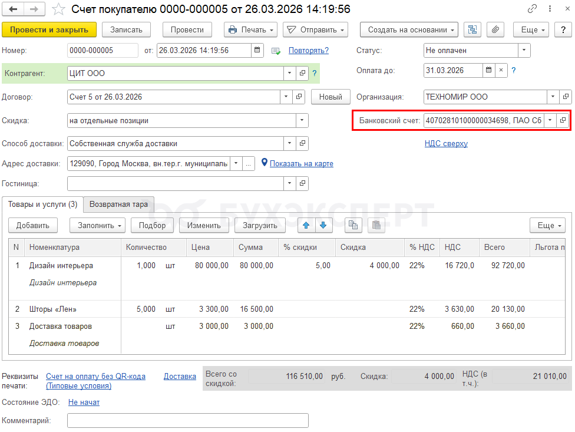Follow the Показать на карте link

[301, 163]
